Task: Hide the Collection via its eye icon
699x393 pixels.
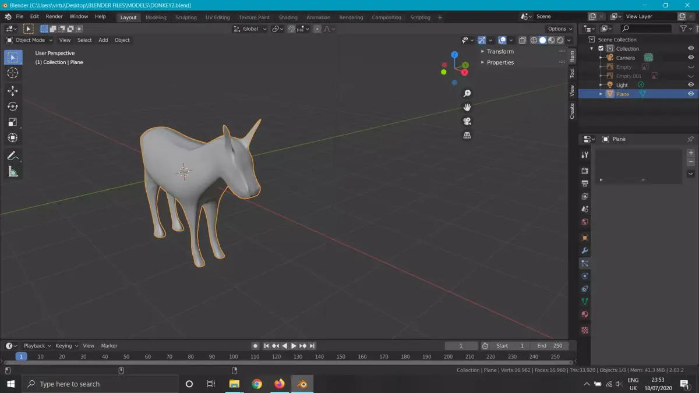Action: 691,48
